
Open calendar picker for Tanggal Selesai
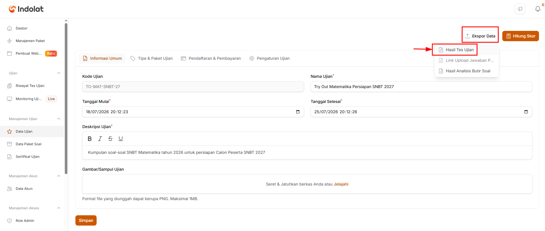pyautogui.click(x=526, y=112)
